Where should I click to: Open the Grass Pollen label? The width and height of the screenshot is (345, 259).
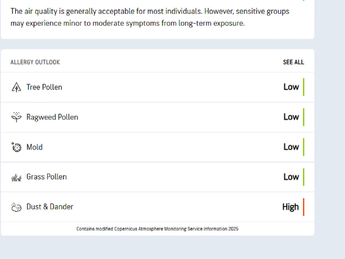pos(47,177)
